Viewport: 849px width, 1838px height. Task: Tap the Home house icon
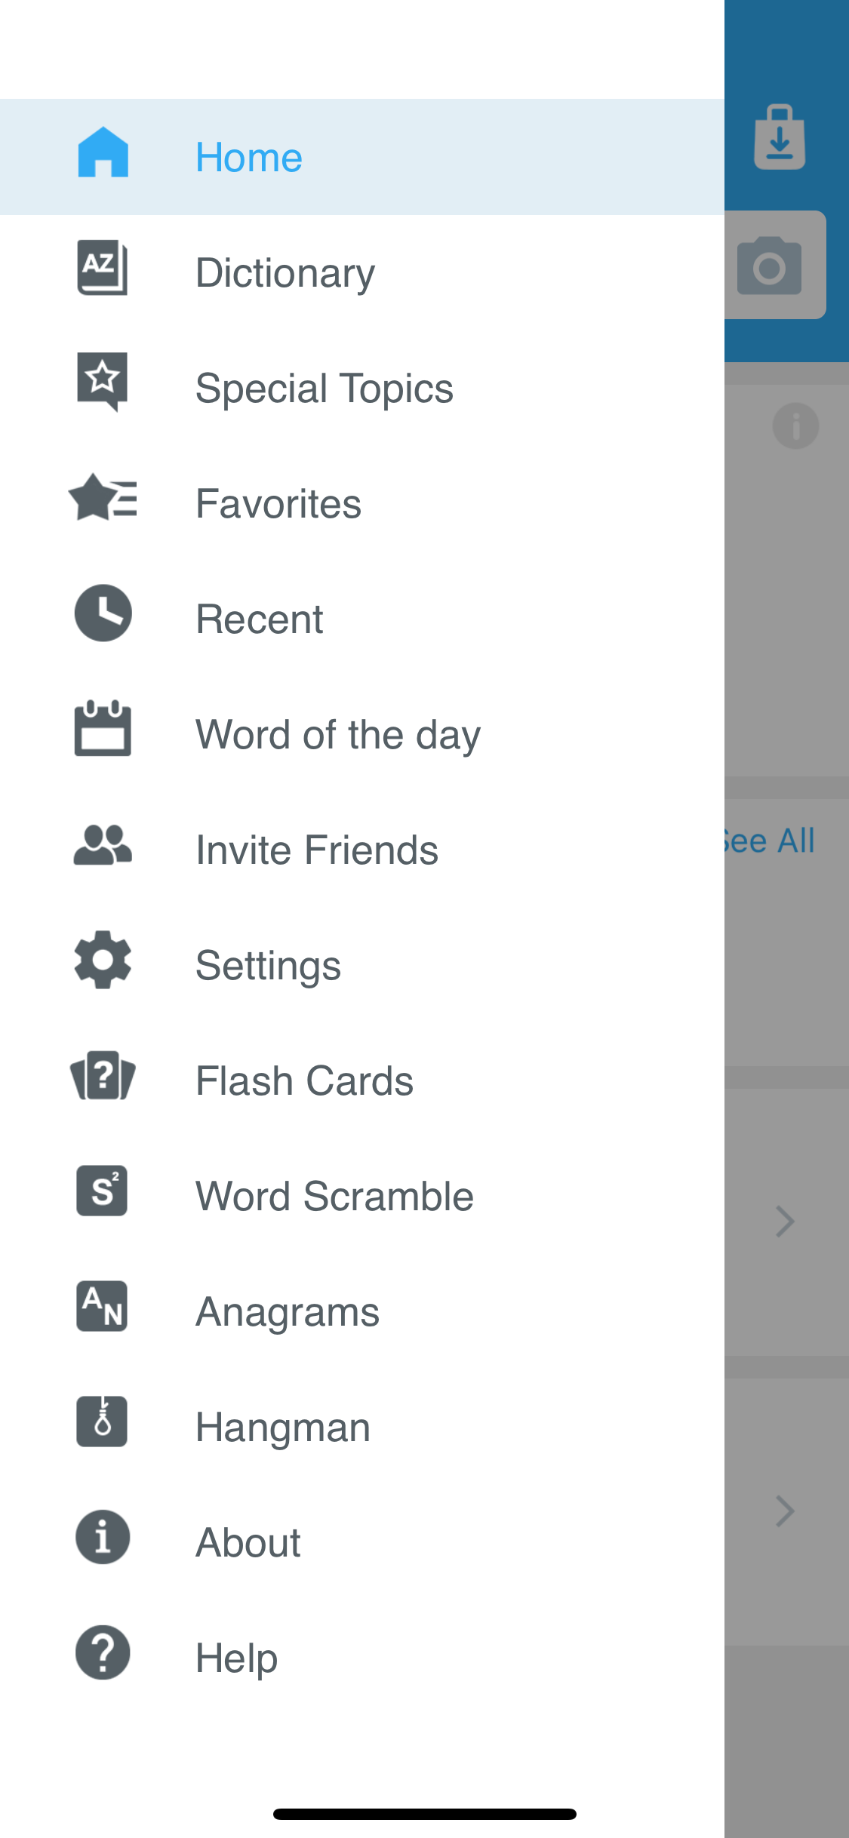[103, 154]
